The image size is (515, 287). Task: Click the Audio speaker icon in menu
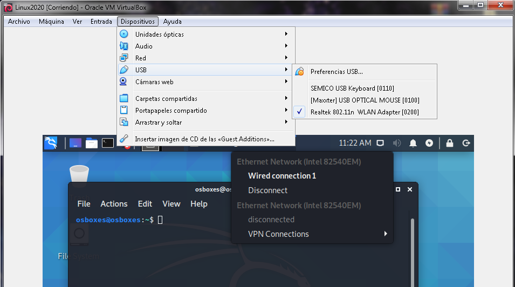click(x=124, y=46)
